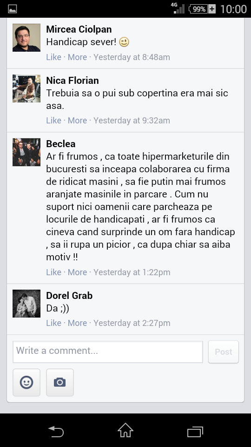Tap the 4G signal strength icon
Image resolution: width=251 pixels, height=447 pixels.
(x=178, y=8)
